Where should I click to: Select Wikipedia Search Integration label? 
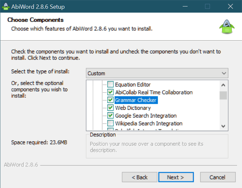pyautogui.click(x=149, y=123)
